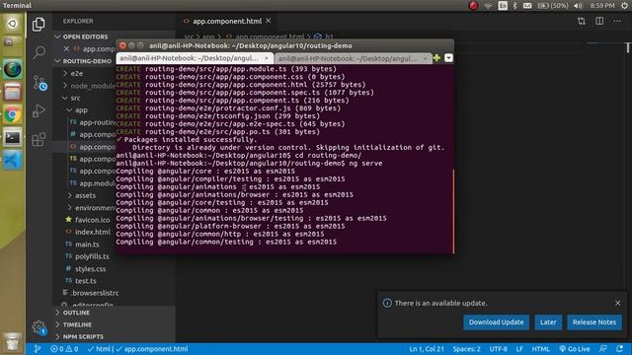The width and height of the screenshot is (632, 355).
Task: Change encoding via UTF-8 in status bar
Action: 498,349
